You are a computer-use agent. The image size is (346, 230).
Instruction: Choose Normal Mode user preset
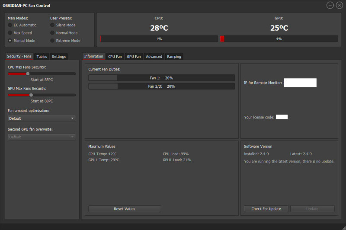pos(64,33)
